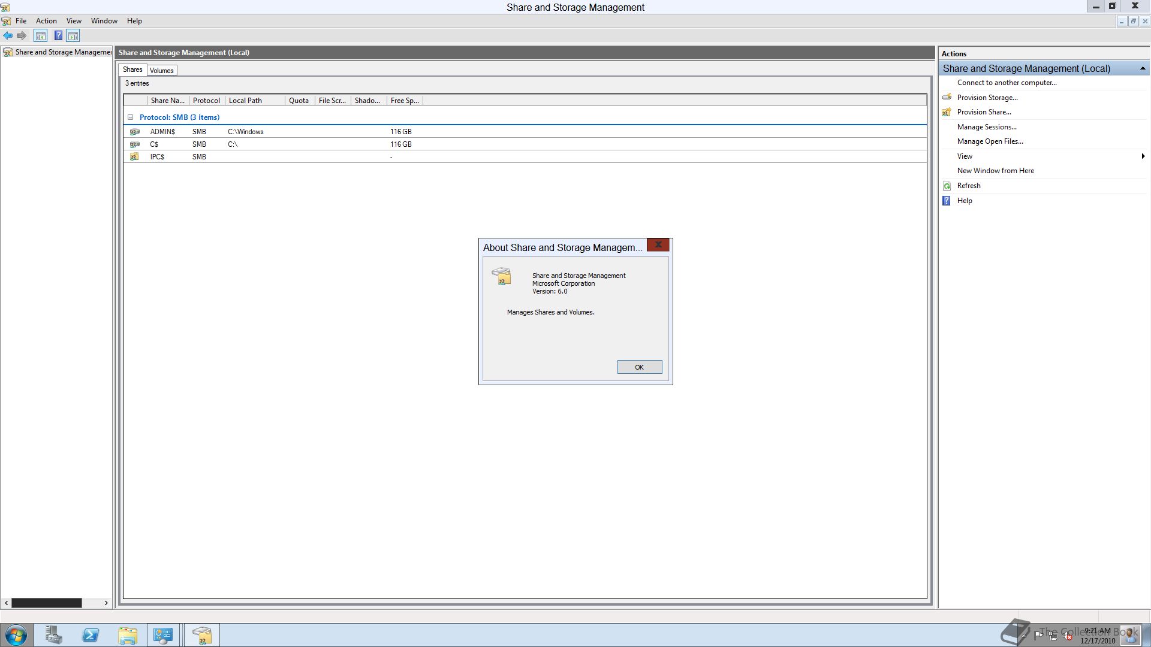This screenshot has height=647, width=1151.
Task: Open the Windows Start menu orb
Action: coord(16,635)
